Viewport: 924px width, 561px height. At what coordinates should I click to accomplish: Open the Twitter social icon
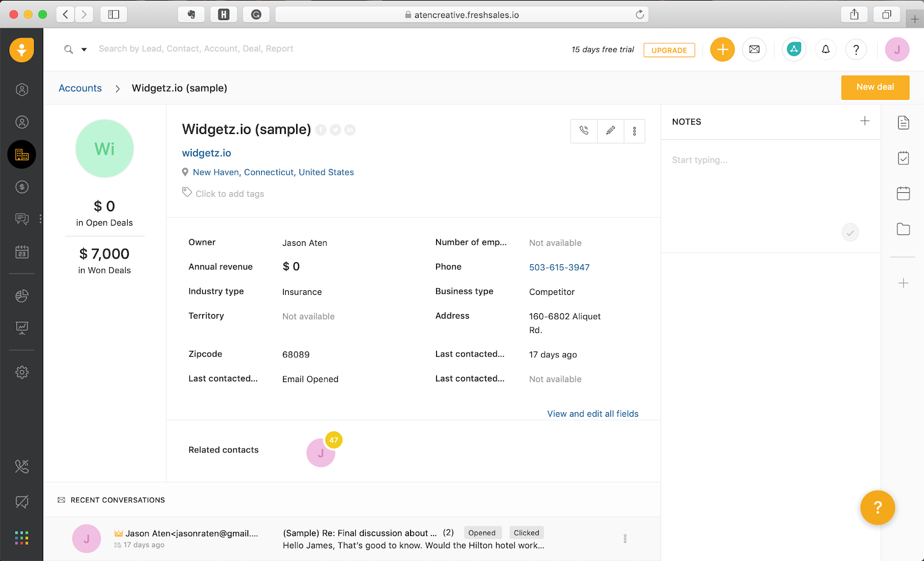click(x=336, y=130)
